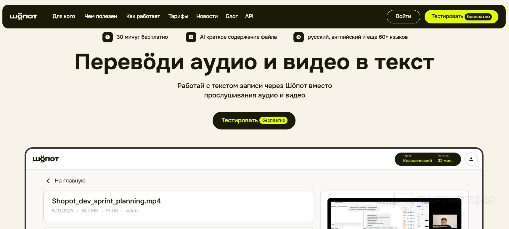
Task: Open the Shopot_dev_sprint_planning.mp4 file card
Action: click(179, 206)
